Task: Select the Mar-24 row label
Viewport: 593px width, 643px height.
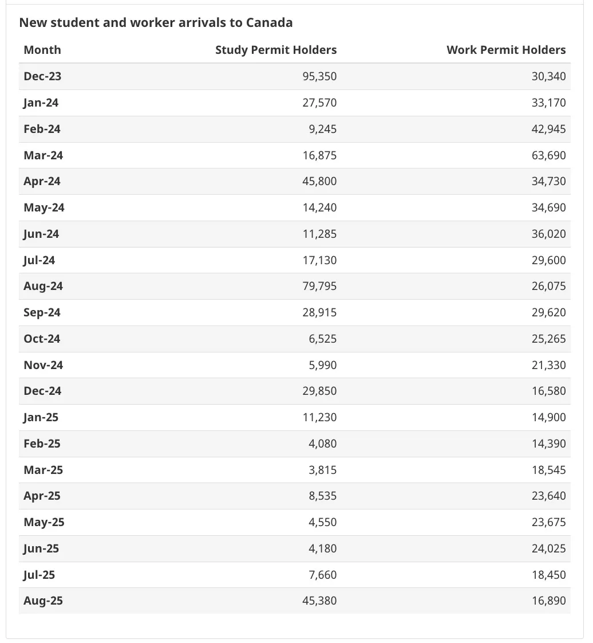Action: [x=44, y=155]
